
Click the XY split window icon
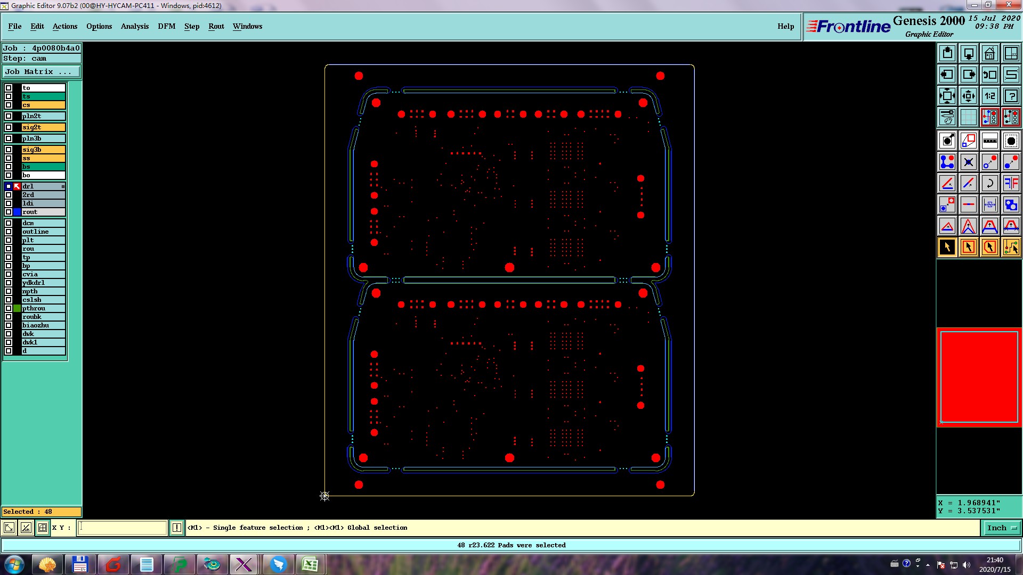click(1011, 53)
